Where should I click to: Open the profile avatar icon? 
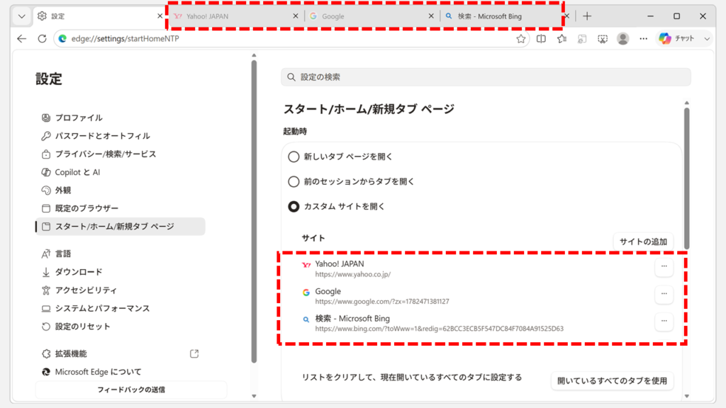click(x=623, y=39)
